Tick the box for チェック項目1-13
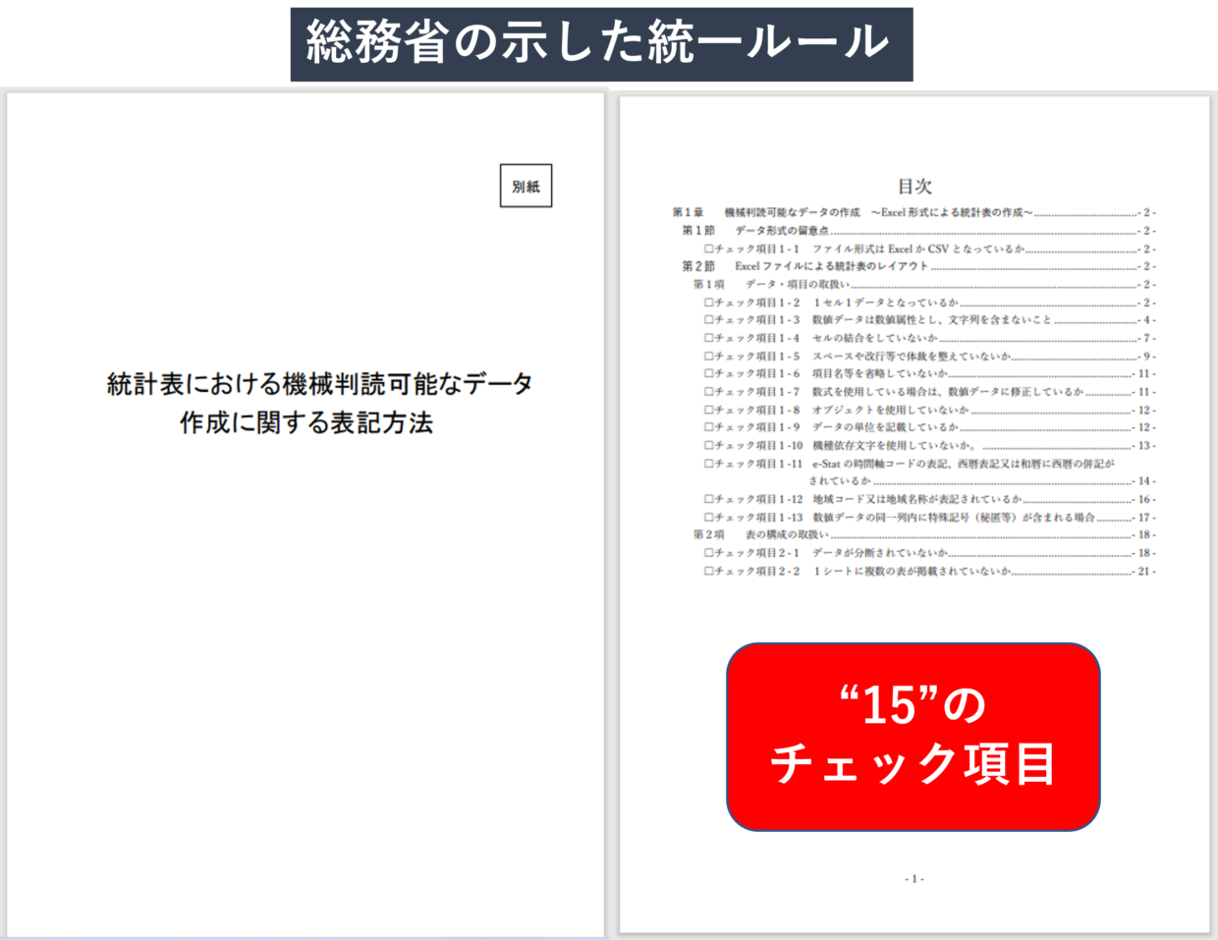This screenshot has height=940, width=1218. (x=708, y=518)
